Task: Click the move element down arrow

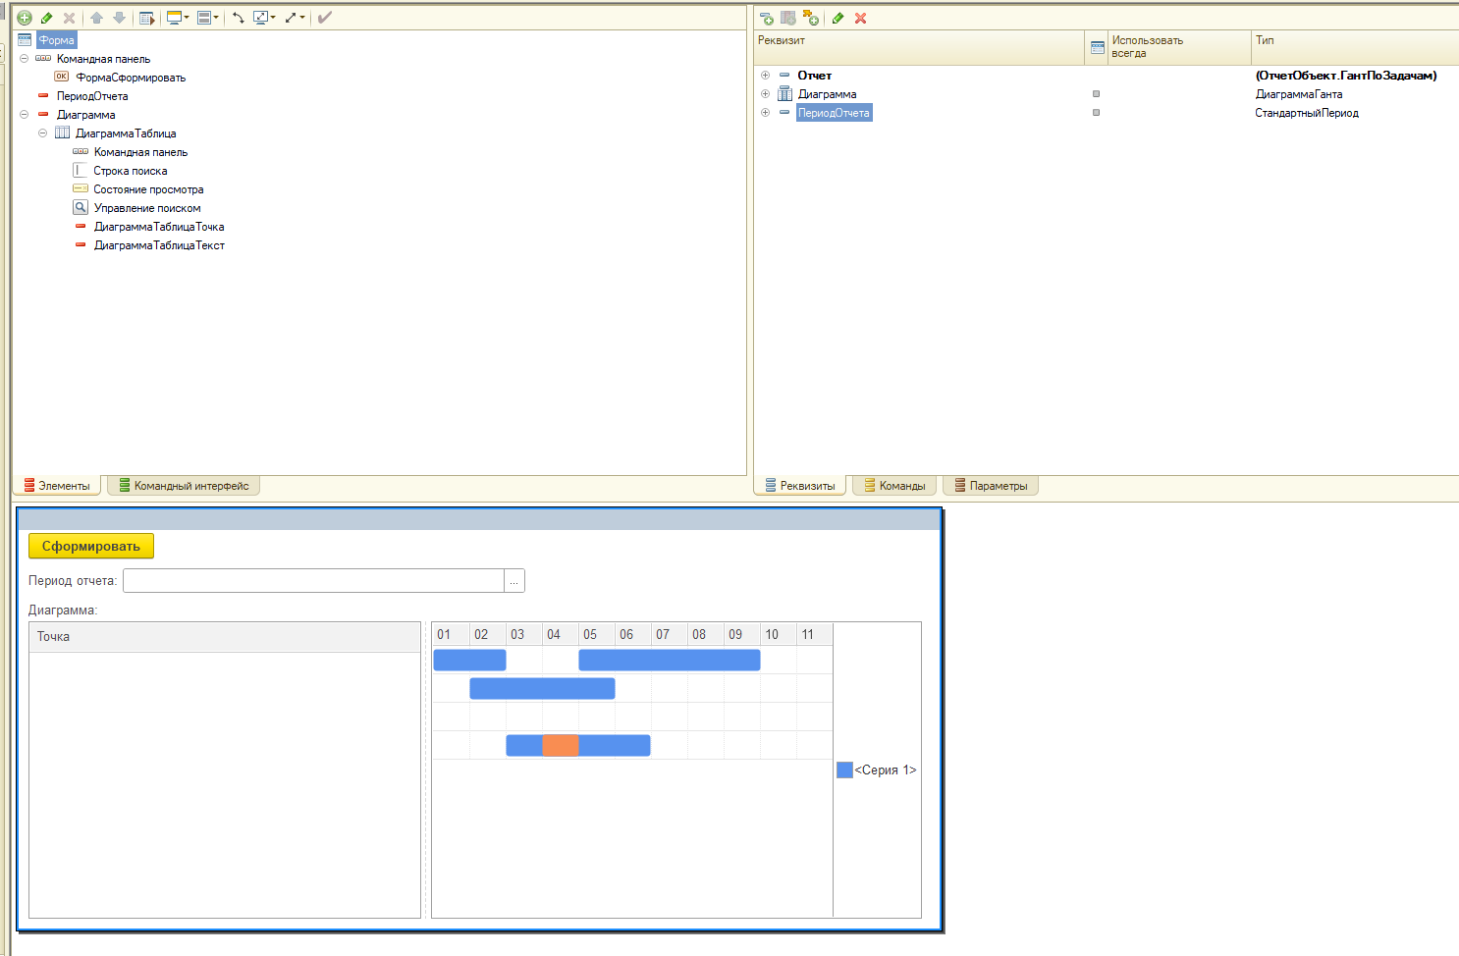Action: 119,18
